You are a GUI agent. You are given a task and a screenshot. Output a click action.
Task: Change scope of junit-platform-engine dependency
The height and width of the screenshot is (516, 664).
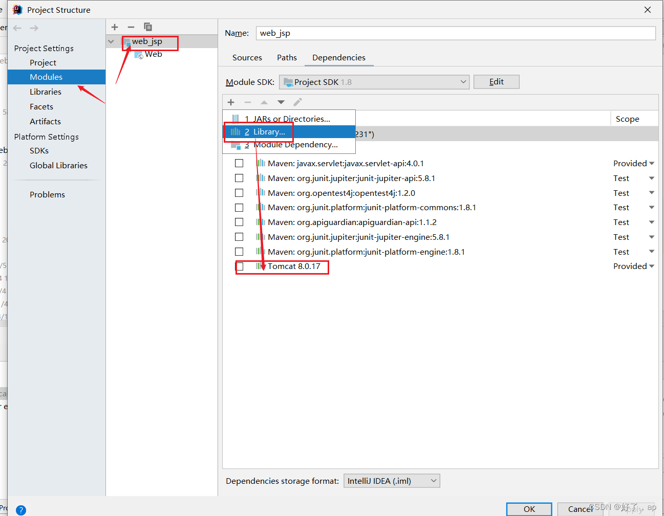tap(634, 252)
